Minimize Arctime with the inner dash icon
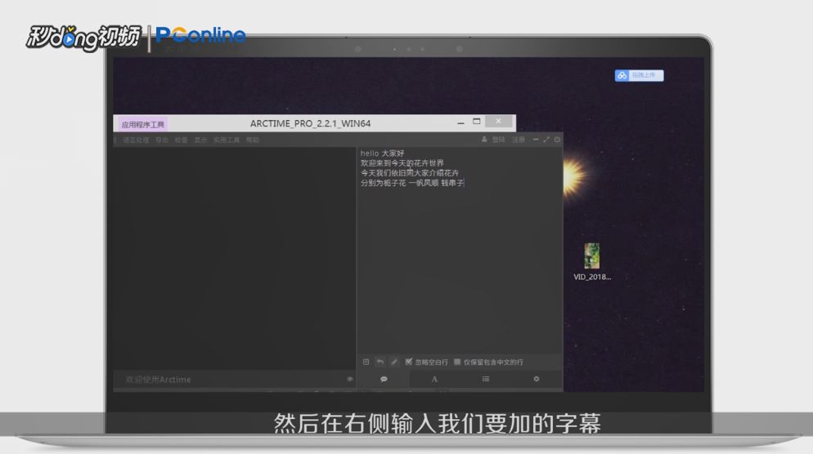813x454 pixels. tap(536, 140)
